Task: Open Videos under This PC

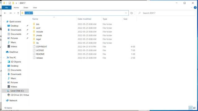Action: (x=14, y=87)
